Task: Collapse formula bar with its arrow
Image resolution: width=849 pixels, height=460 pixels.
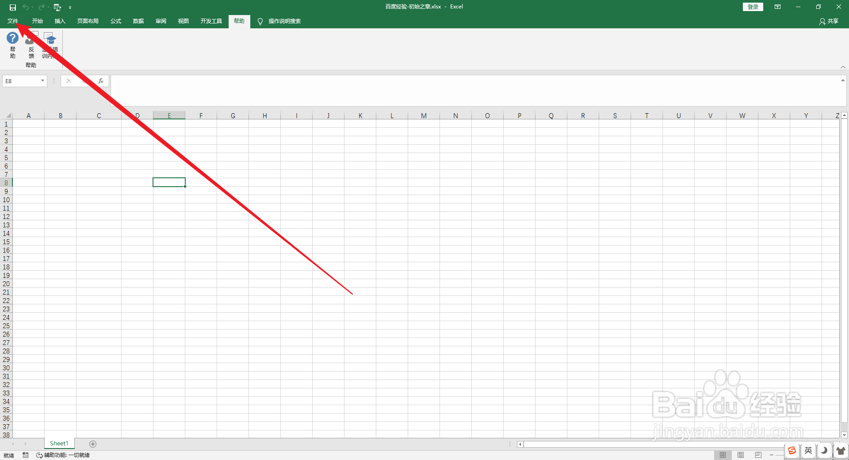Action: click(843, 80)
